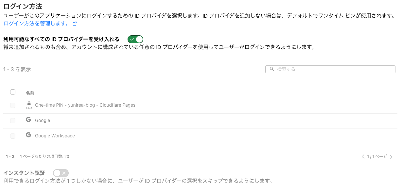402x193 pixels.
Task: Tick the One-time PIN row checkbox
Action: point(13,105)
